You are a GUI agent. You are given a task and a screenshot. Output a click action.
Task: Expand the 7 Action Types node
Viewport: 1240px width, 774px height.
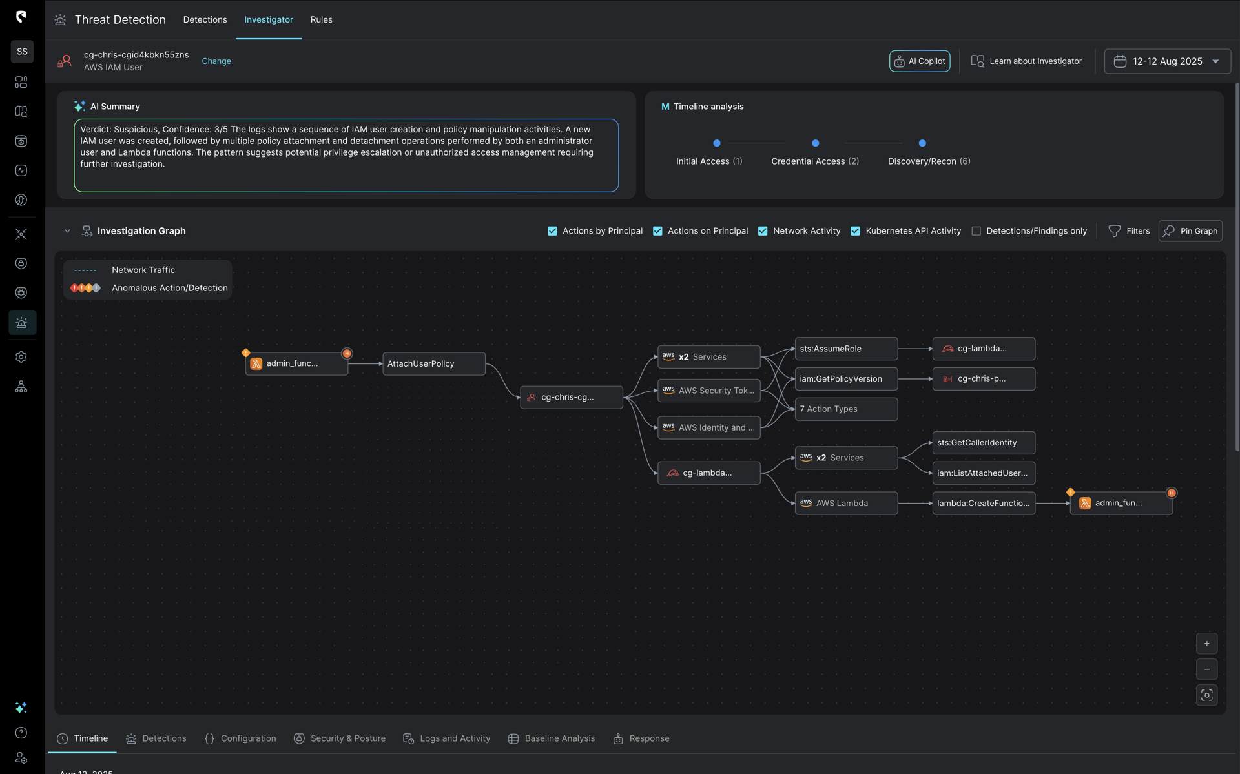click(846, 409)
